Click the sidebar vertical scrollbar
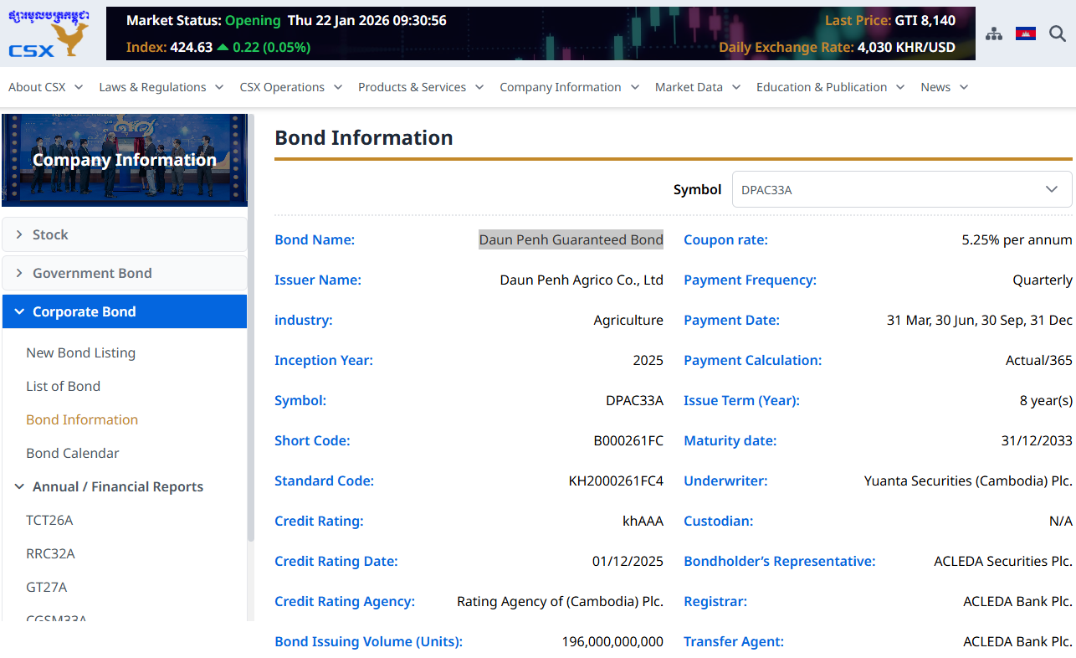1076x658 pixels. (250, 335)
